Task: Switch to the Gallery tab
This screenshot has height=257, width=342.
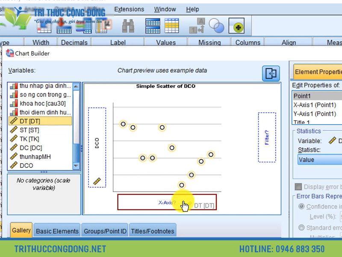Action: tap(21, 230)
